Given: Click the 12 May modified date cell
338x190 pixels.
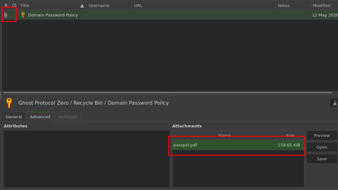Looking at the screenshot, I should [x=325, y=15].
